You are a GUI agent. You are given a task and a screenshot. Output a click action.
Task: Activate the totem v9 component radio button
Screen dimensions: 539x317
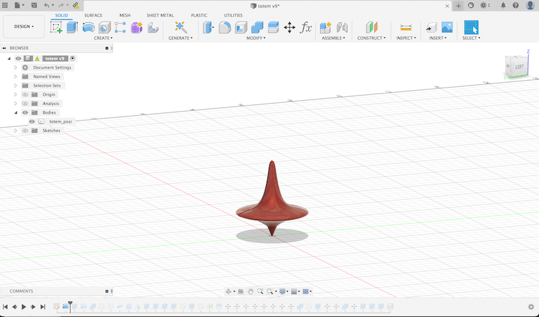[x=73, y=59]
